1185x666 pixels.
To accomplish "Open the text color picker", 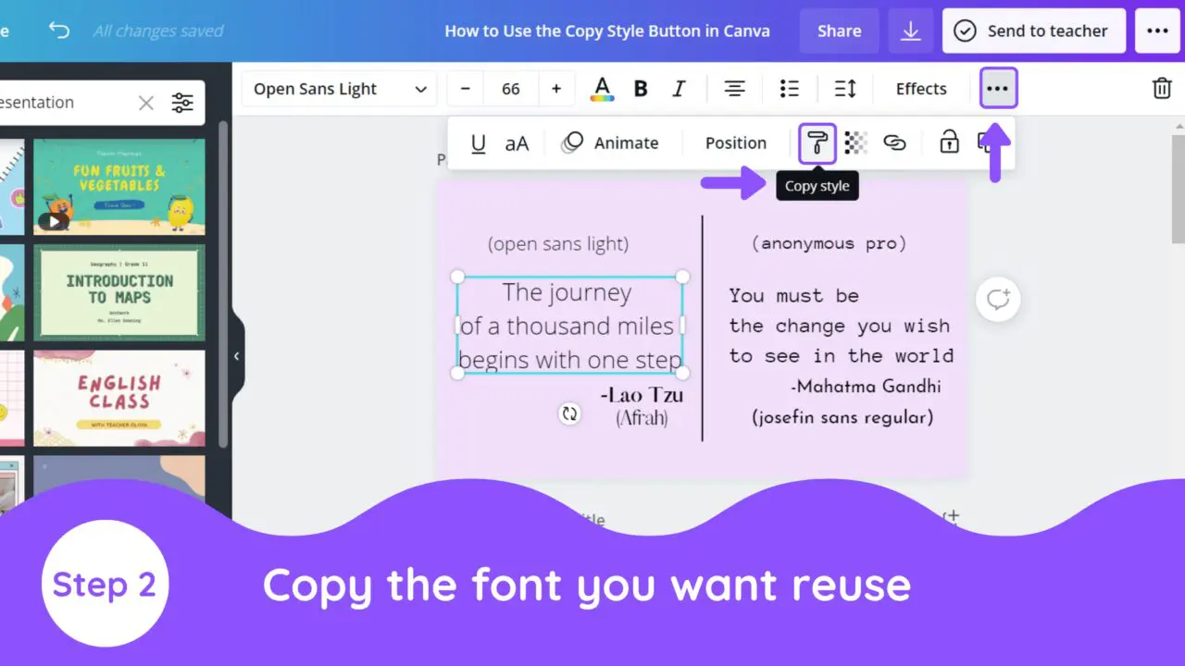I will point(602,88).
